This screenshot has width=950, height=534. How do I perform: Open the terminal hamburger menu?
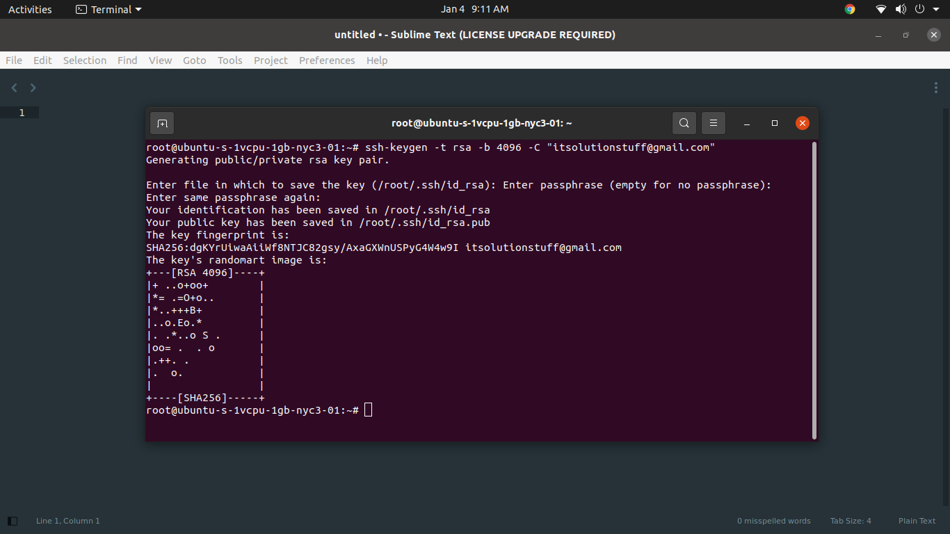click(713, 123)
